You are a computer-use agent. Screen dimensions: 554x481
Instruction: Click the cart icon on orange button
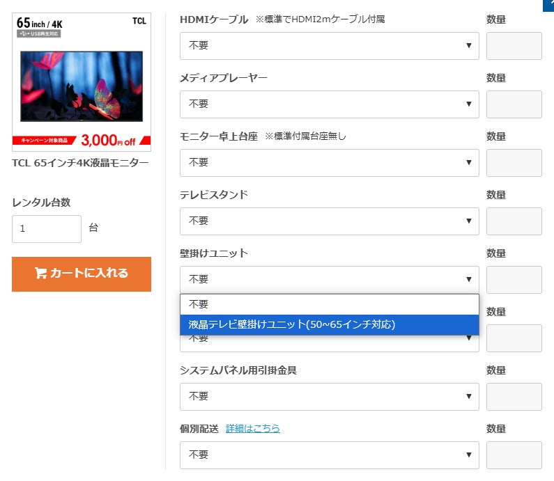coord(40,273)
